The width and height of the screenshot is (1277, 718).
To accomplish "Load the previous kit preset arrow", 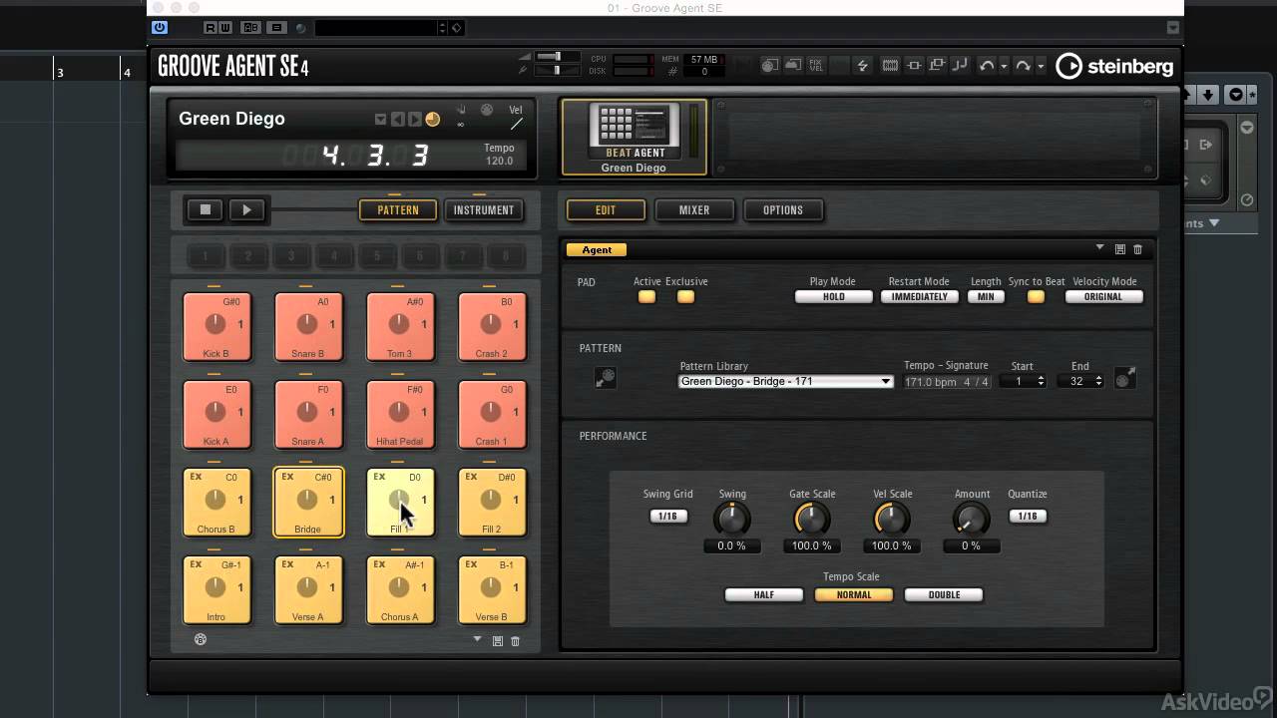I will pyautogui.click(x=397, y=120).
